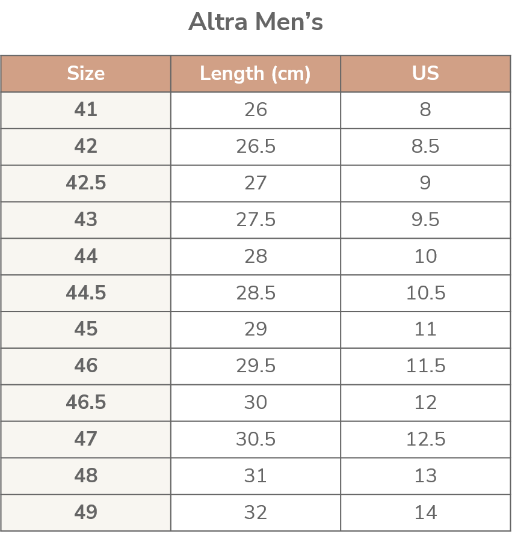This screenshot has width=512, height=537.
Task: Select US size 8 cell
Action: 425,110
